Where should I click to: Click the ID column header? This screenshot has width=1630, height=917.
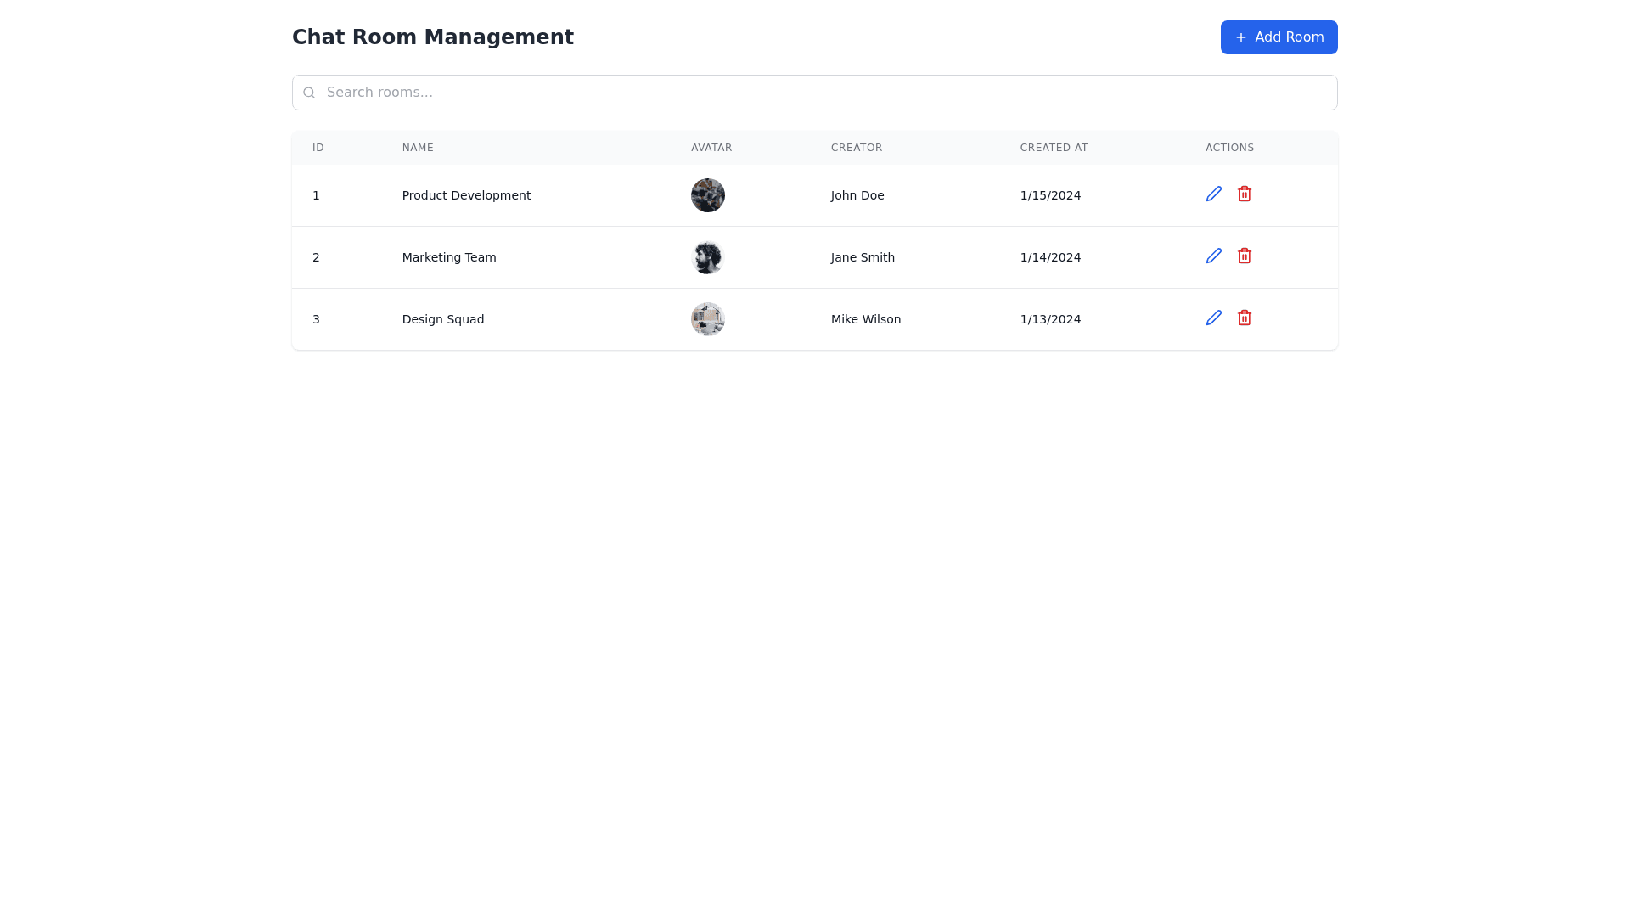click(x=318, y=148)
